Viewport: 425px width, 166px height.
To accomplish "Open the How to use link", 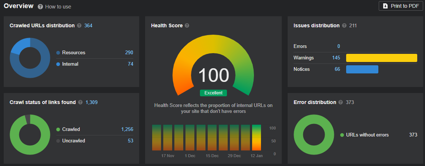I will (x=58, y=7).
